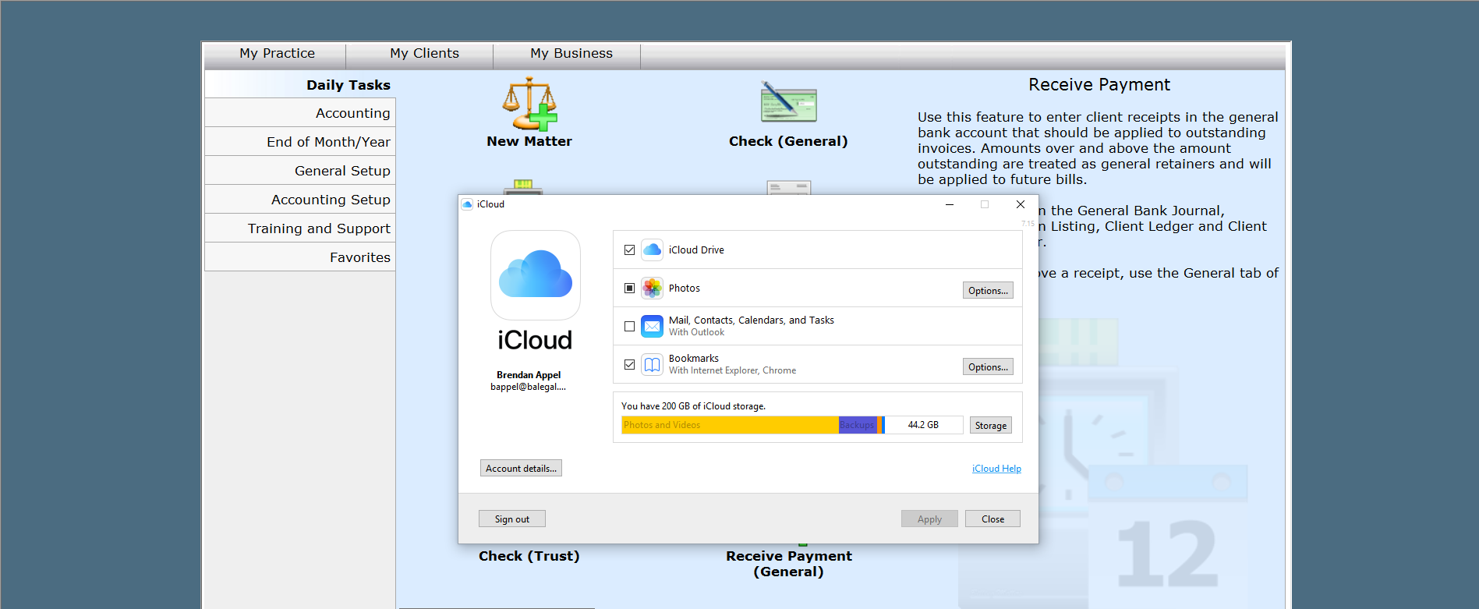Screen dimensions: 1479x609
Task: Click the Check (Trust) label
Action: 529,556
